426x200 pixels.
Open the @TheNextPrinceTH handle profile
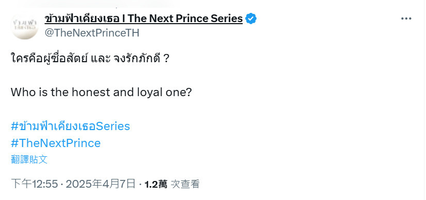click(92, 33)
